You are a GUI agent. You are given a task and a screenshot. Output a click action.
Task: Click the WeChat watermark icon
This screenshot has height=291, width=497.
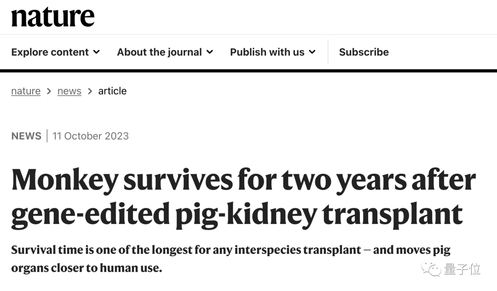(x=432, y=269)
